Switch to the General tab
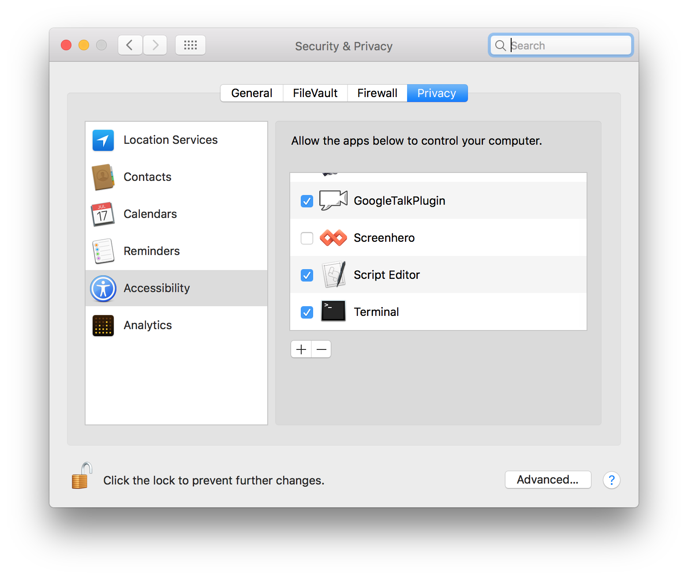Screen dimensions: 688x578 click(252, 93)
